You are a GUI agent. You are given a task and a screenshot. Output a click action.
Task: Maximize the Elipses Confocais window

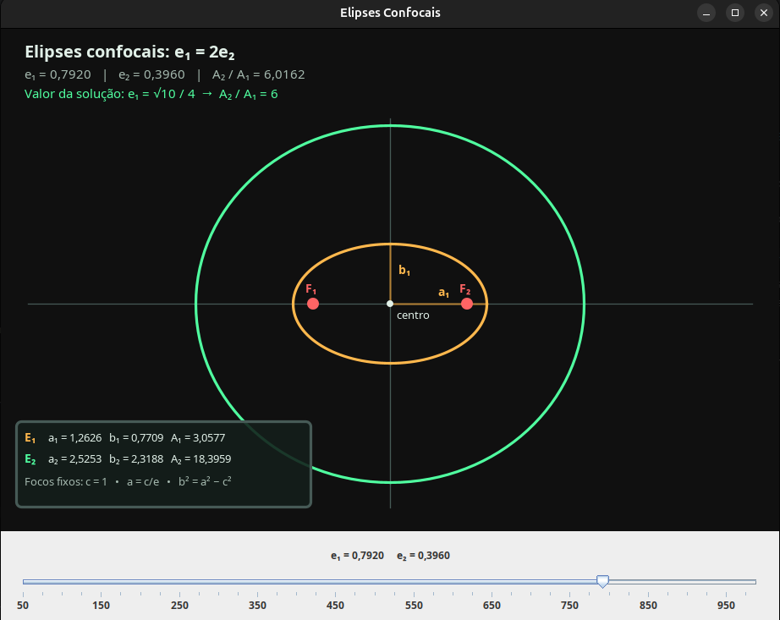click(x=734, y=13)
